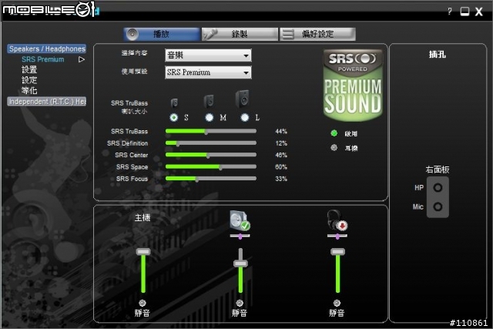Open SRS Premium sidebar entry
The width and height of the screenshot is (493, 329).
pos(43,59)
